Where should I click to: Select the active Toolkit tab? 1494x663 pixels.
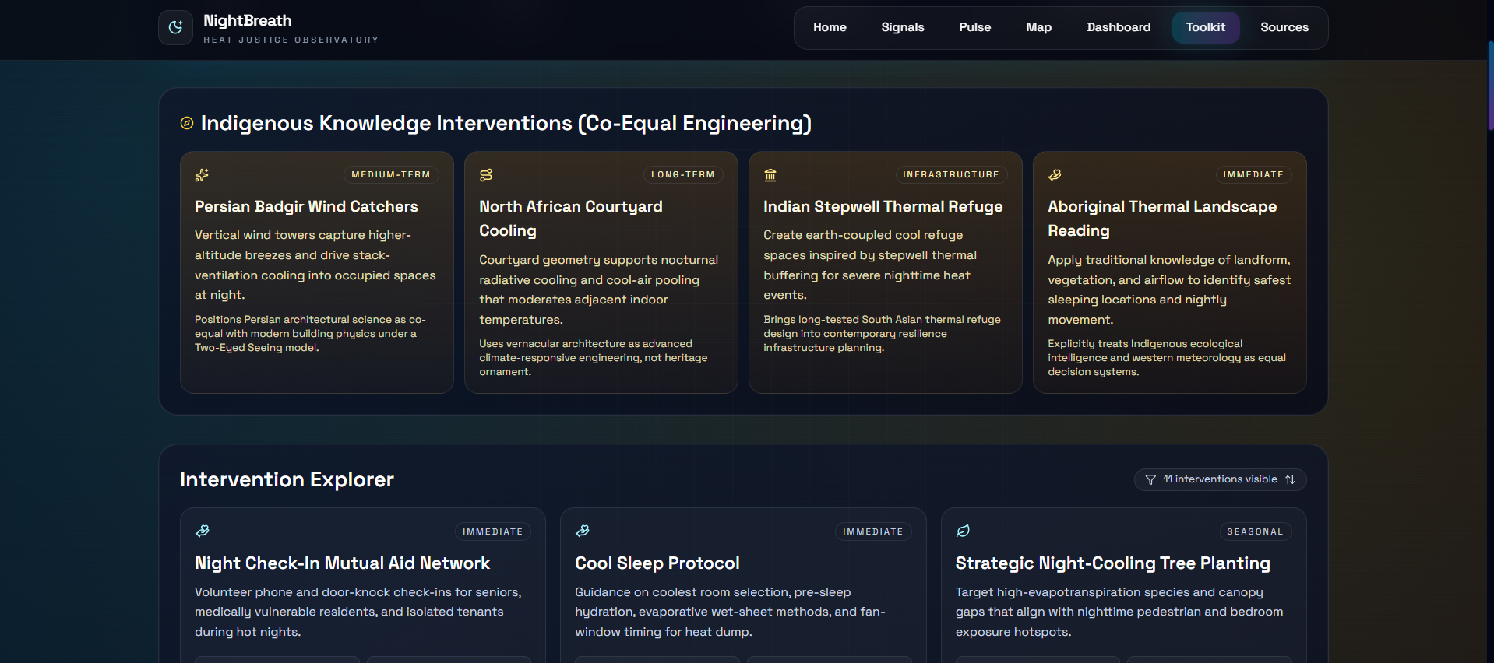coord(1206,27)
